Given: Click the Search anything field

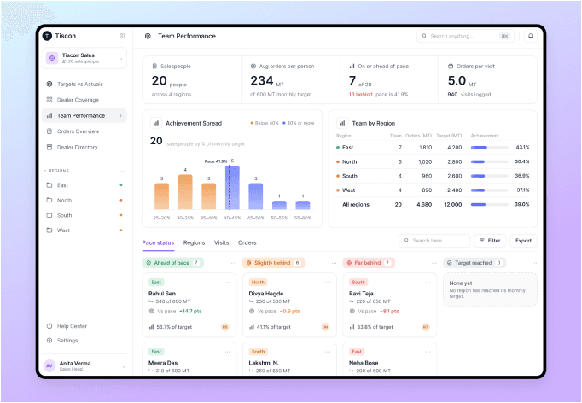Looking at the screenshot, I should 465,36.
